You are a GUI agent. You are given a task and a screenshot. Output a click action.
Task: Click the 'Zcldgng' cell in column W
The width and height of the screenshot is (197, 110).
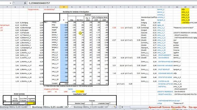144,23
